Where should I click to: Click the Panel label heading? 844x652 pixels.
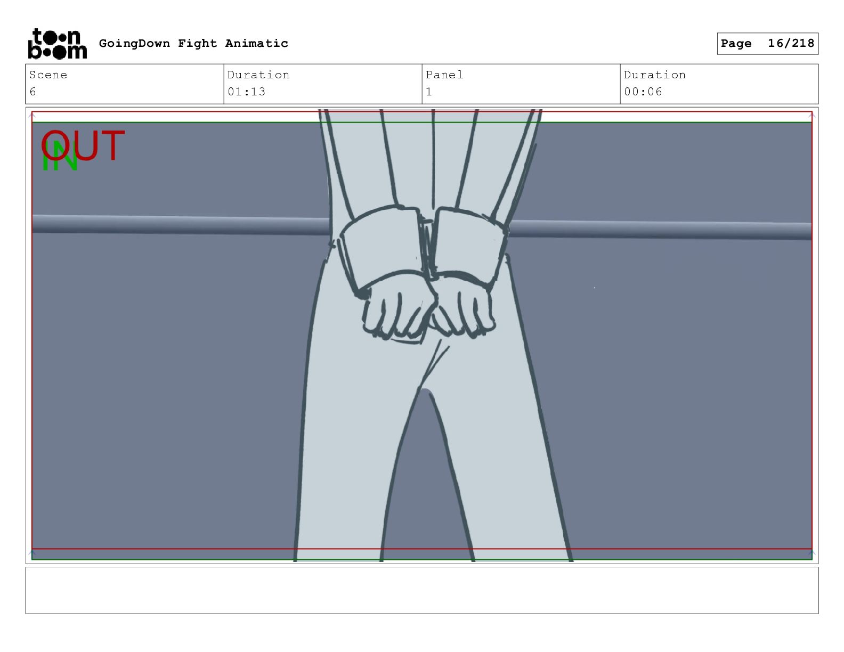pos(444,75)
